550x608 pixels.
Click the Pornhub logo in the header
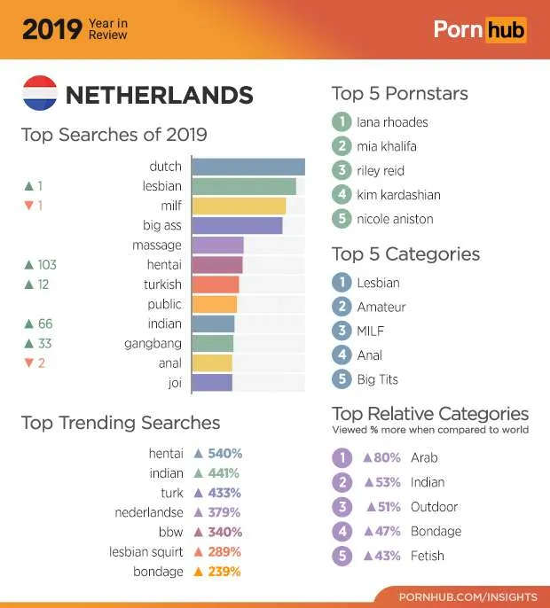coord(479,29)
